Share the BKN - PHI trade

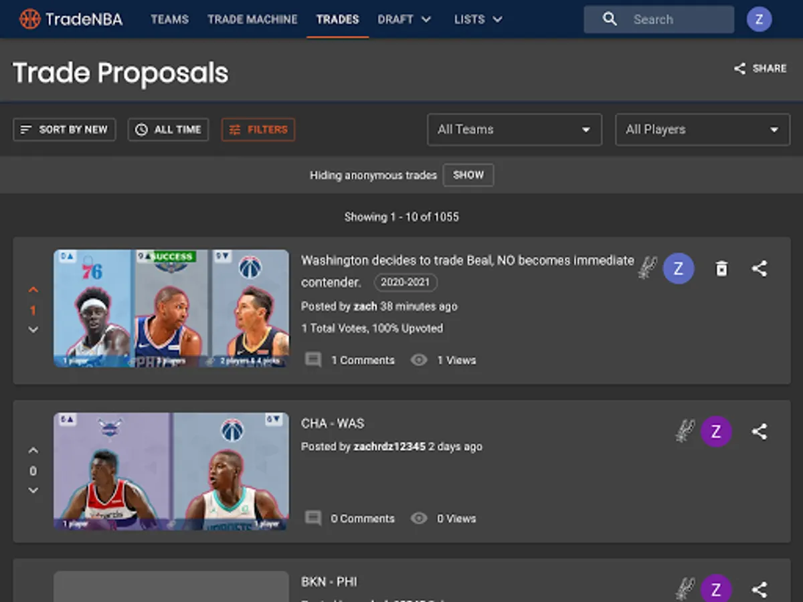coord(759,589)
